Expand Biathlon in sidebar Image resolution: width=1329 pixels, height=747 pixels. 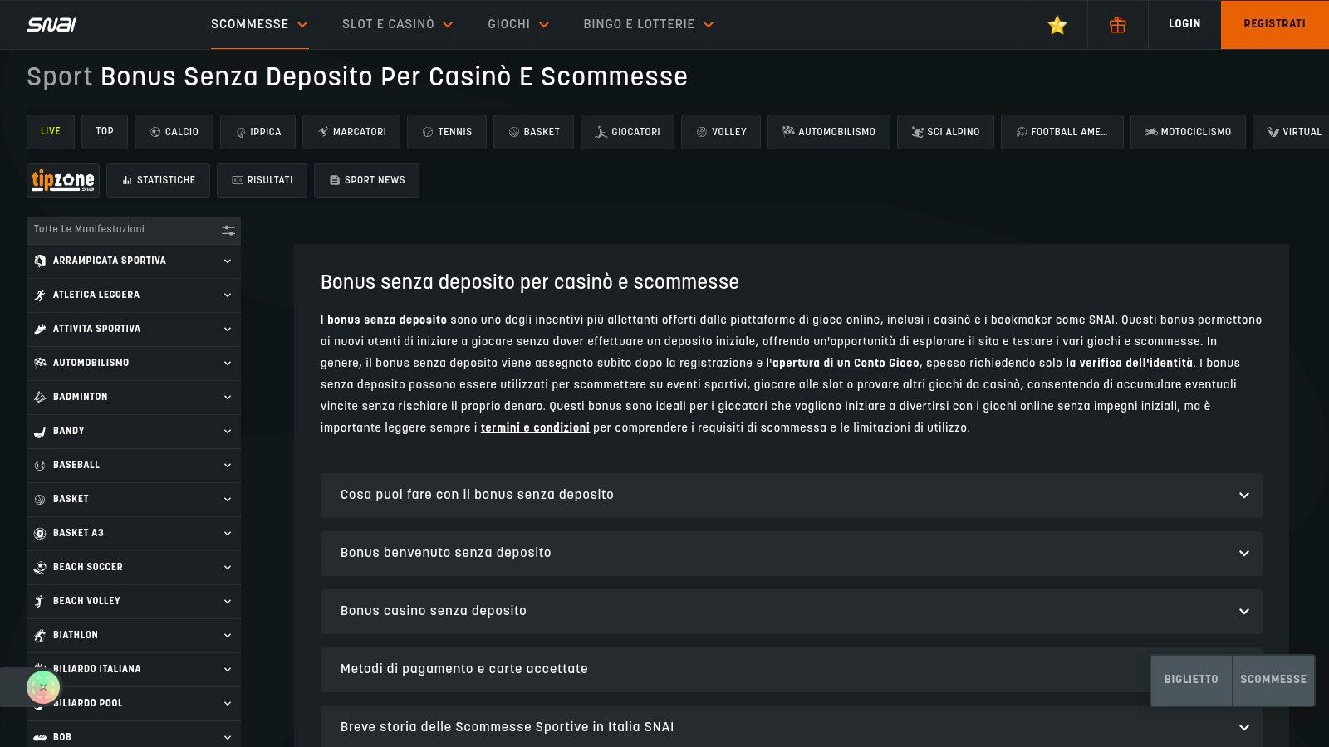[x=134, y=636]
